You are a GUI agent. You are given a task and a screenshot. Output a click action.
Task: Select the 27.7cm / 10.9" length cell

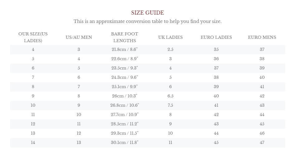click(125, 115)
